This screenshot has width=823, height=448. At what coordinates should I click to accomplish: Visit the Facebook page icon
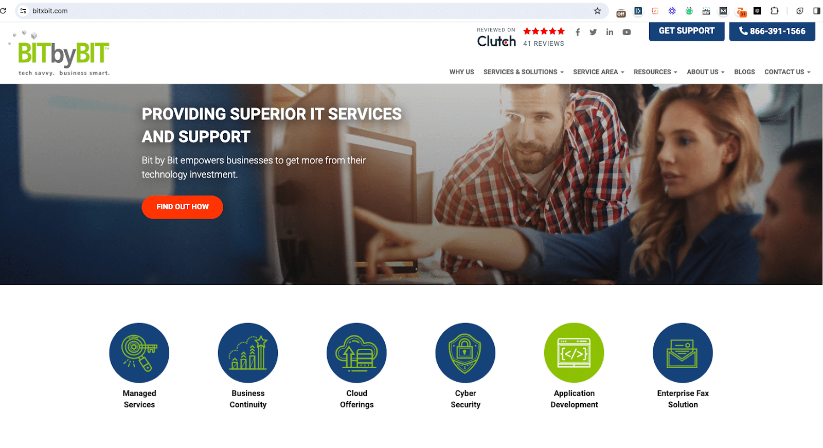coord(578,32)
